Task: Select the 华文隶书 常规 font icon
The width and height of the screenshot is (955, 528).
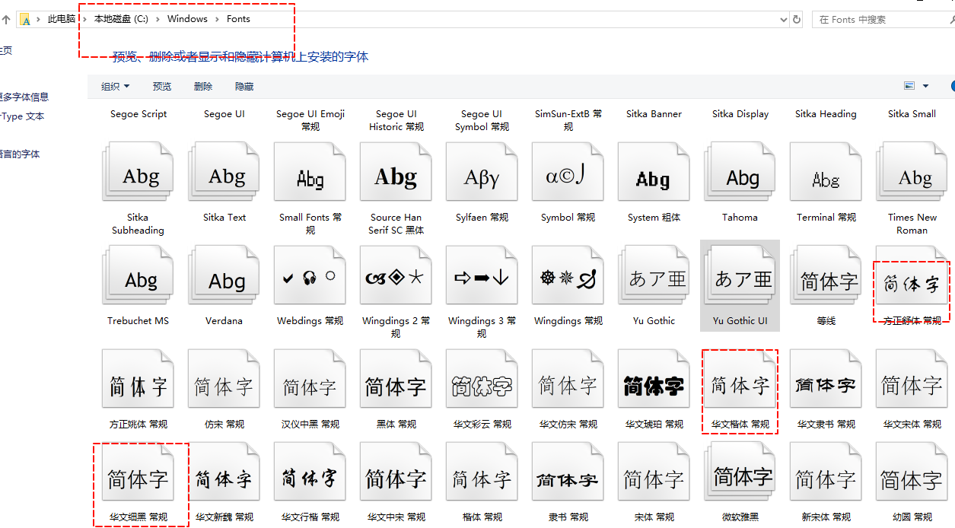Action: point(826,379)
